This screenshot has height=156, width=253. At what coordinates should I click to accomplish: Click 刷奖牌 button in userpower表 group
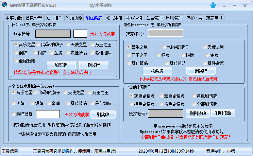click(157, 71)
